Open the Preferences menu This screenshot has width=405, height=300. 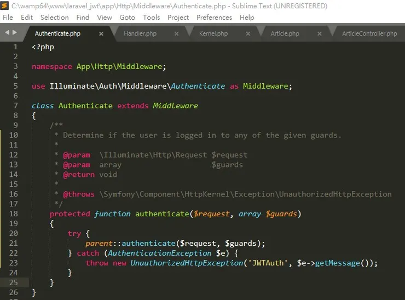pyautogui.click(x=214, y=18)
